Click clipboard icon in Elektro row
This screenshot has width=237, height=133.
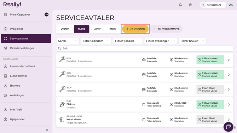click(x=144, y=104)
